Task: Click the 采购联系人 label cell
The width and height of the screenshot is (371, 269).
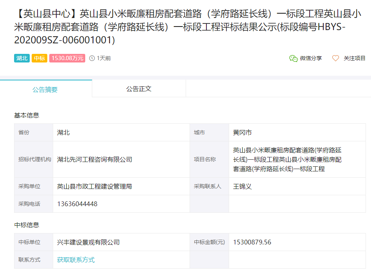Action: [x=210, y=186]
